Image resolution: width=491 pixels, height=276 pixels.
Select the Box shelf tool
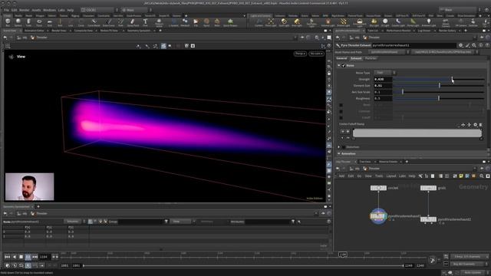coord(8,22)
